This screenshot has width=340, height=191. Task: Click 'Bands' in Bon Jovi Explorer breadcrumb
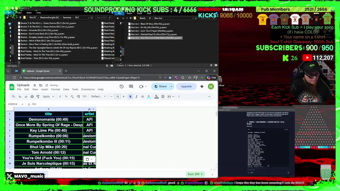[142, 18]
